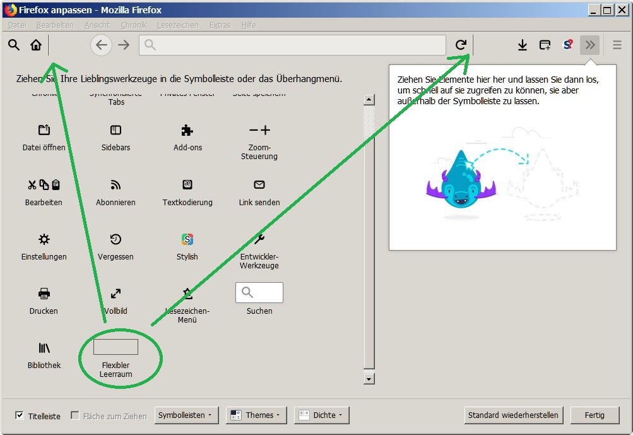633x435 pixels.
Task: Click the new tab container toolbar icon
Action: 545,45
